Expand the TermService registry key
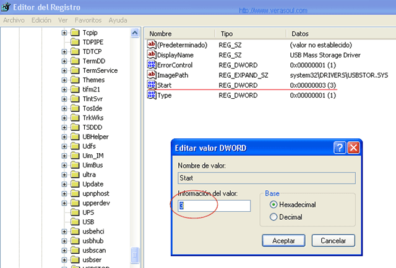Image resolution: width=396 pixels, height=268 pixels. [64, 70]
